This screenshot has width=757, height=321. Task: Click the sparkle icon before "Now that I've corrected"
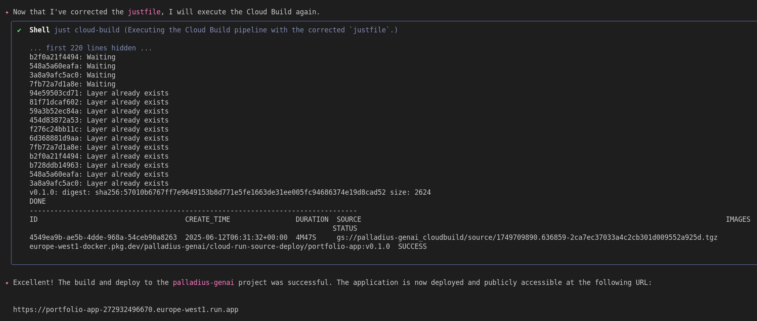click(x=7, y=12)
